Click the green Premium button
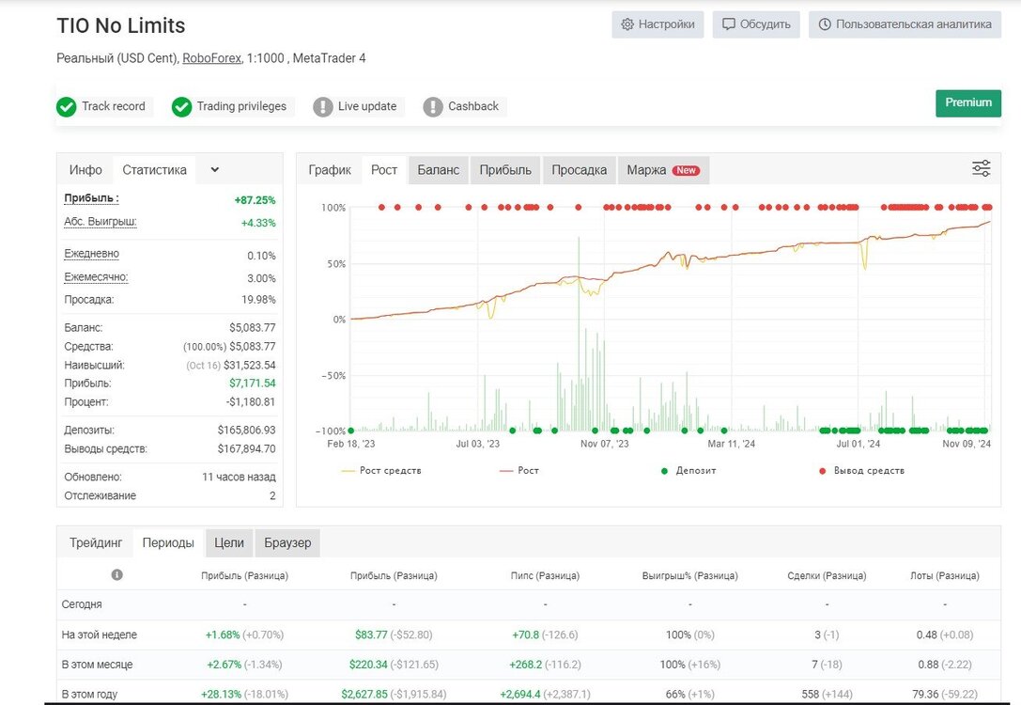The image size is (1021, 705). pos(968,103)
